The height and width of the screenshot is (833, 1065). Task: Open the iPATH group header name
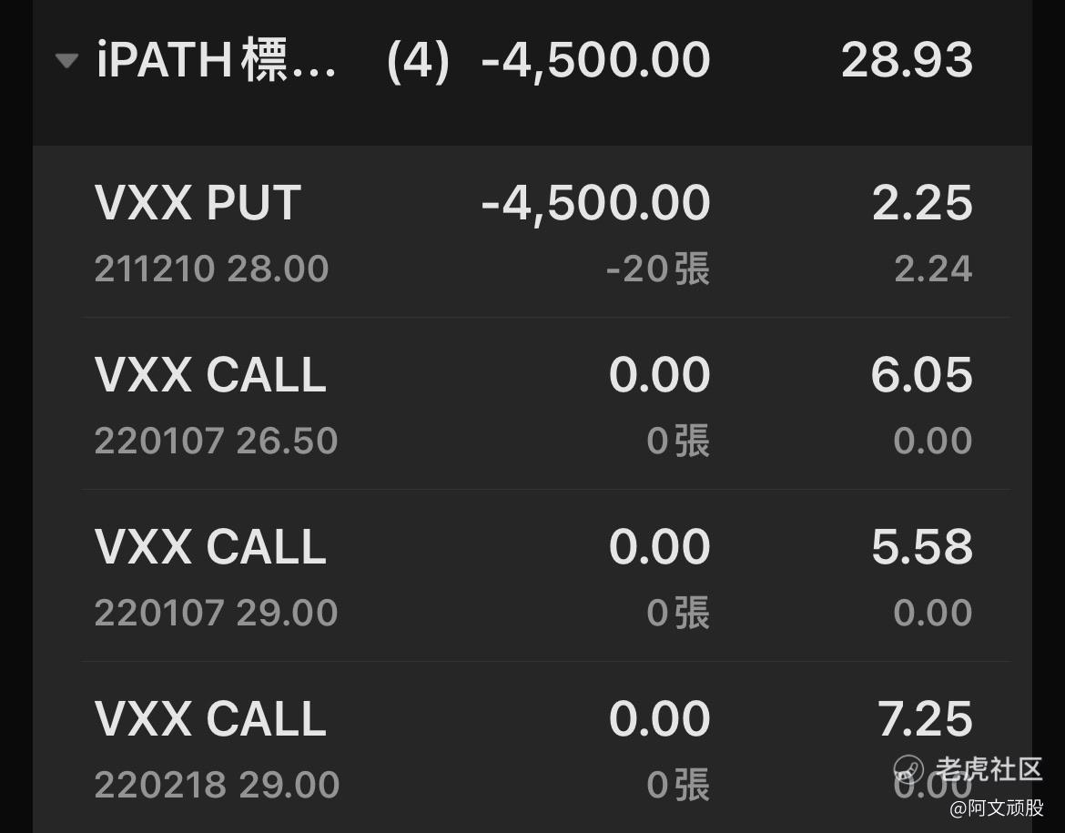(x=216, y=60)
